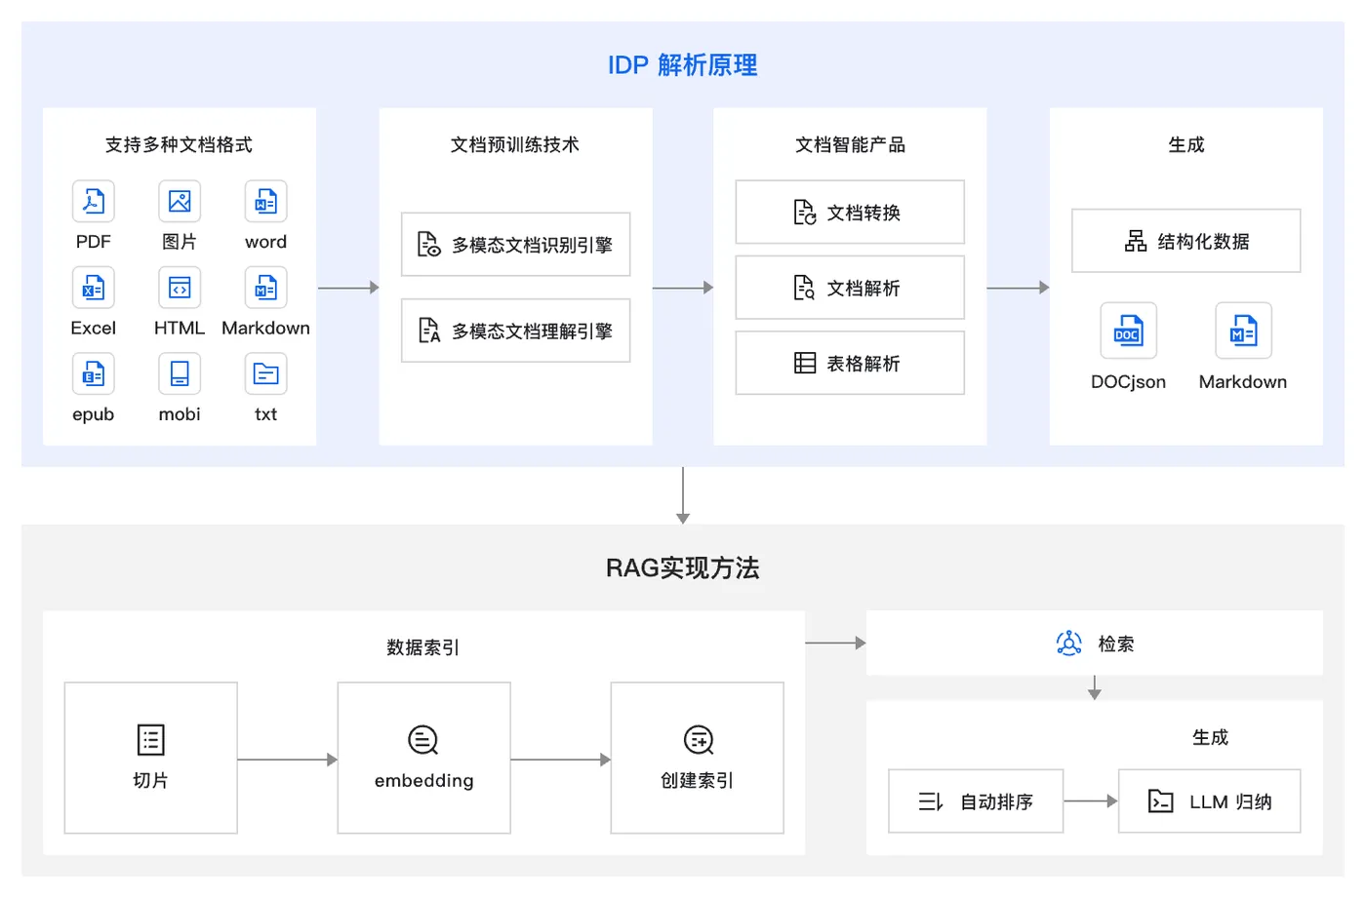The height and width of the screenshot is (898, 1366).
Task: Click the RAG实现方法 heading
Action: (683, 568)
